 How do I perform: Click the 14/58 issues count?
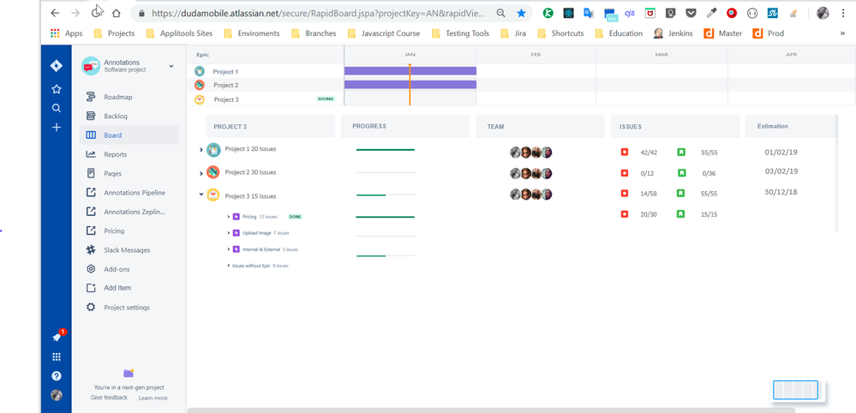[649, 194]
